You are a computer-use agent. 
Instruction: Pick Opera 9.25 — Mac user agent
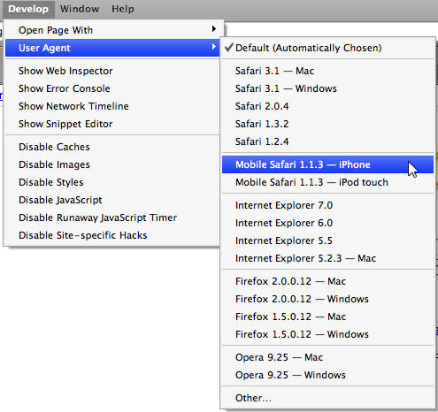tap(327, 357)
